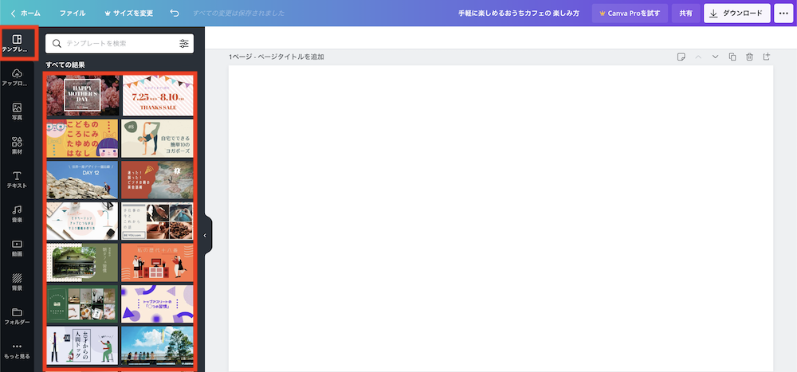Duplicate the page using copy icon

click(x=732, y=57)
